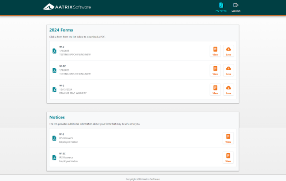Select the Frannie Mac Whinery row text
The image size is (286, 181).
73,93
